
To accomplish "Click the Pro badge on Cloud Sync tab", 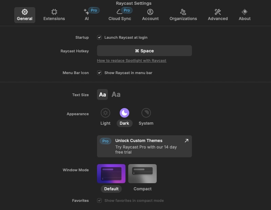I will [127, 10].
